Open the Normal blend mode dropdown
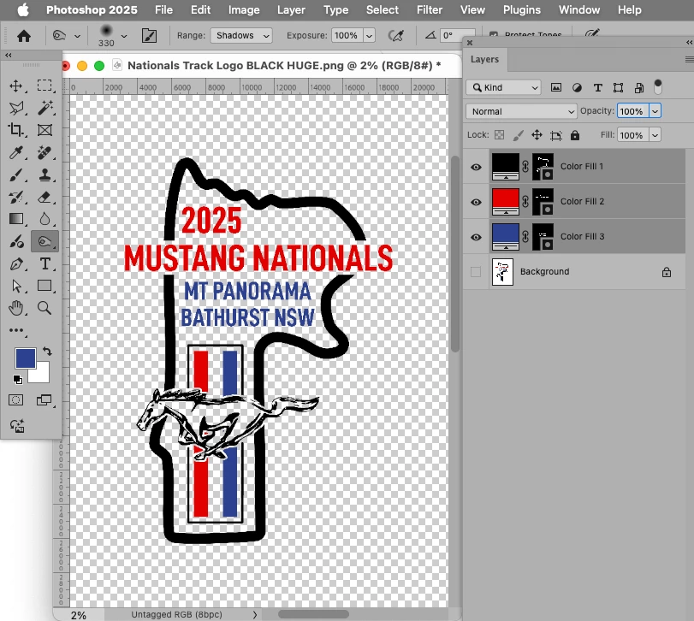This screenshot has width=694, height=621. [521, 111]
